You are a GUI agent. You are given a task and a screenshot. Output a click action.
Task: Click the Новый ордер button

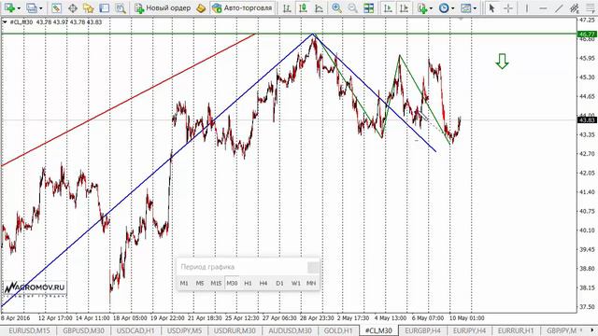[163, 7]
